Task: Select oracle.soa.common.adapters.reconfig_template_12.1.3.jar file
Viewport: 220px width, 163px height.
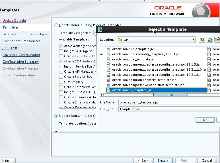Action: [157, 64]
